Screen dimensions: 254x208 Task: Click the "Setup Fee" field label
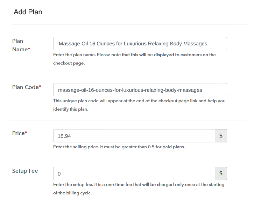[25, 171]
